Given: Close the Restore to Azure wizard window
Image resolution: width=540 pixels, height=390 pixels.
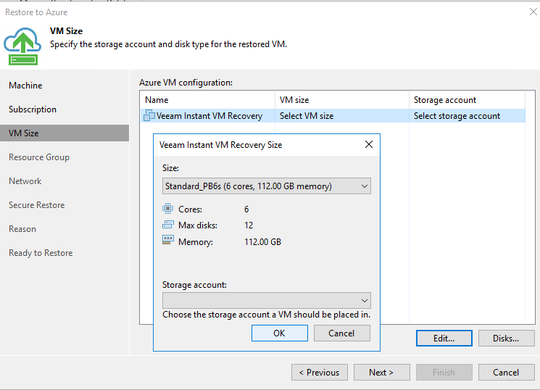Looking at the screenshot, I should 533,12.
